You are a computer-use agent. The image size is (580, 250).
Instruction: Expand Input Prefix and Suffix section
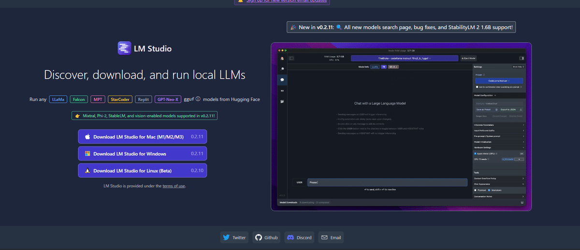pyautogui.click(x=499, y=131)
